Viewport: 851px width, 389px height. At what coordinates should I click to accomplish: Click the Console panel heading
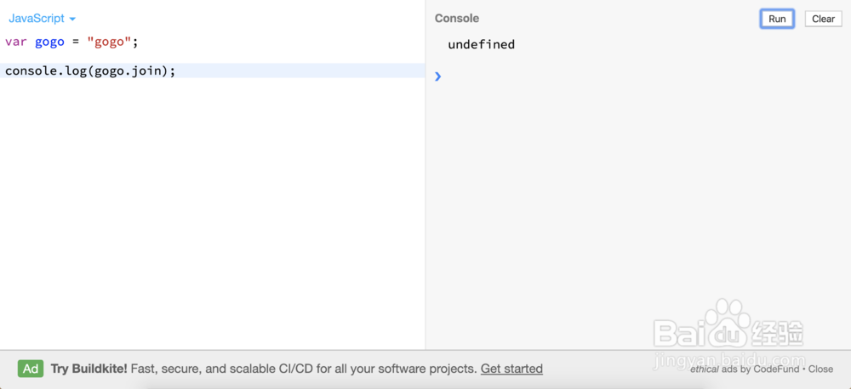(456, 19)
